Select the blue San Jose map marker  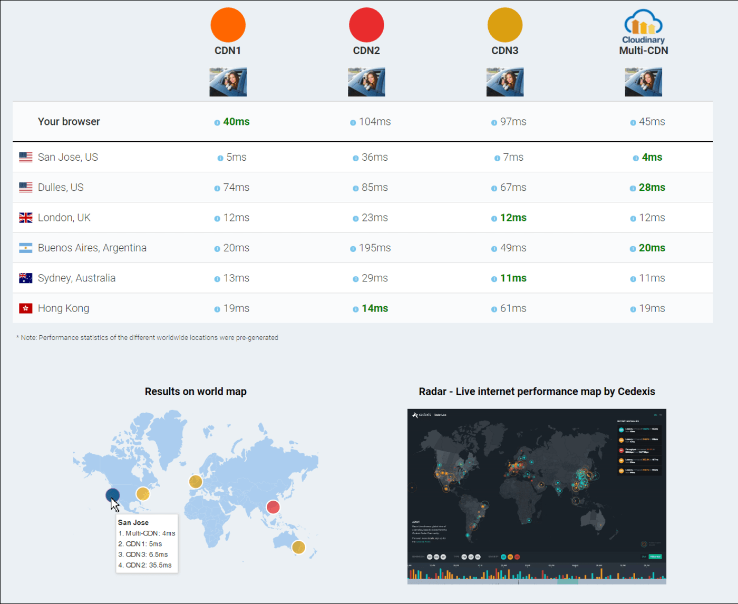point(113,495)
